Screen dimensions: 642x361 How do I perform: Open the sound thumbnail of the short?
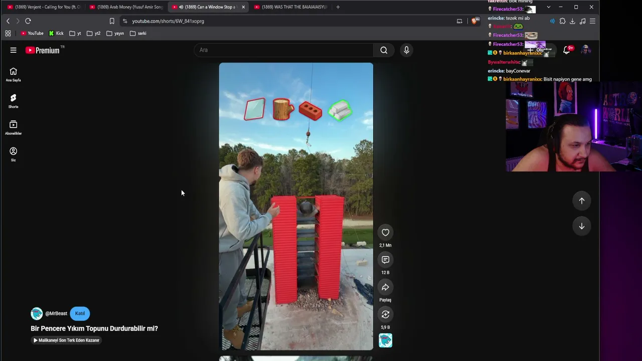385,340
